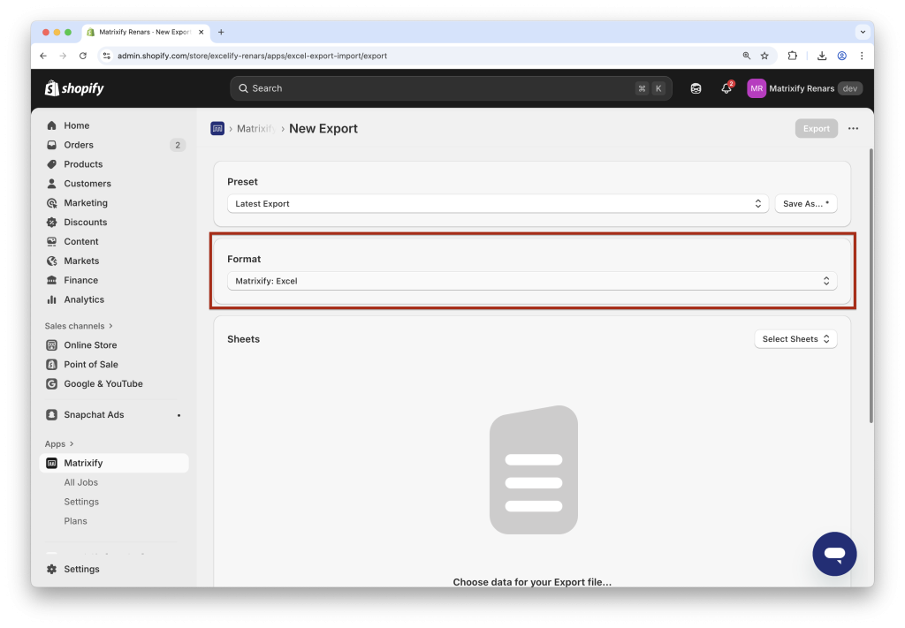Click inside the Shopify admin search field

tap(451, 88)
